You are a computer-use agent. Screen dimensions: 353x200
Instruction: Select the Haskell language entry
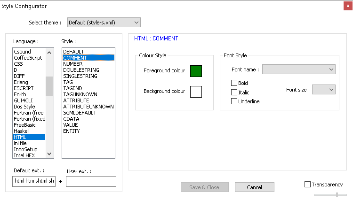(x=22, y=131)
